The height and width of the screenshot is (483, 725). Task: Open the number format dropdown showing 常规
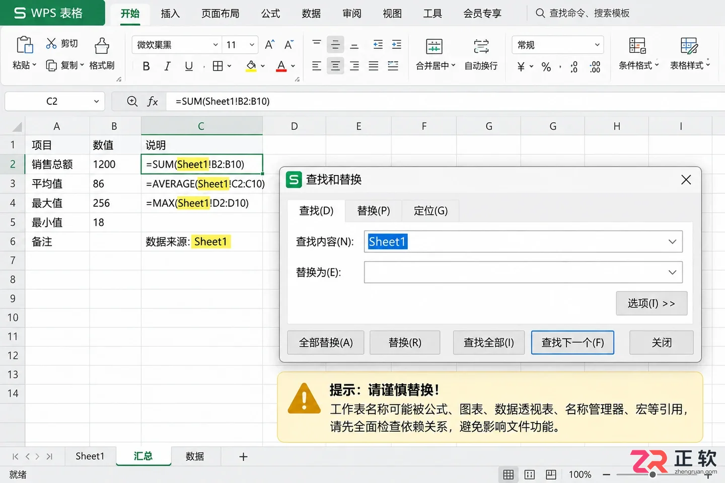pyautogui.click(x=597, y=45)
